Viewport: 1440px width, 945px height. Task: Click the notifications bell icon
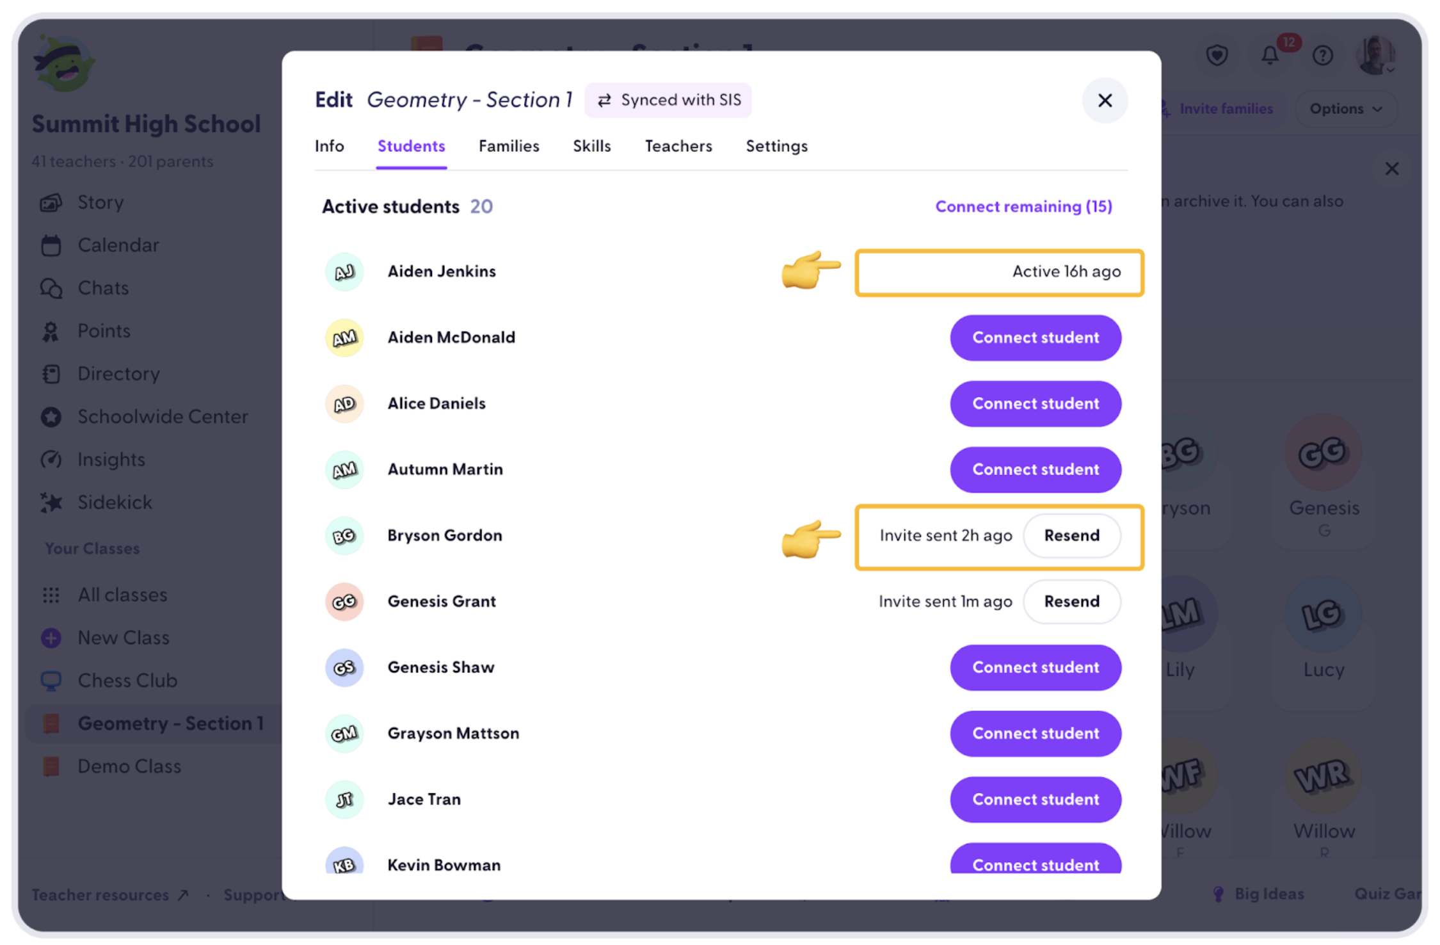point(1270,56)
